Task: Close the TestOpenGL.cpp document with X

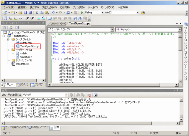Action: [180, 24]
